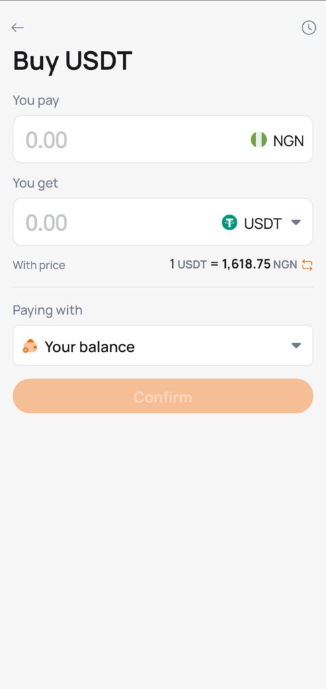Go back using the left arrow
The width and height of the screenshot is (326, 689).
click(x=17, y=28)
